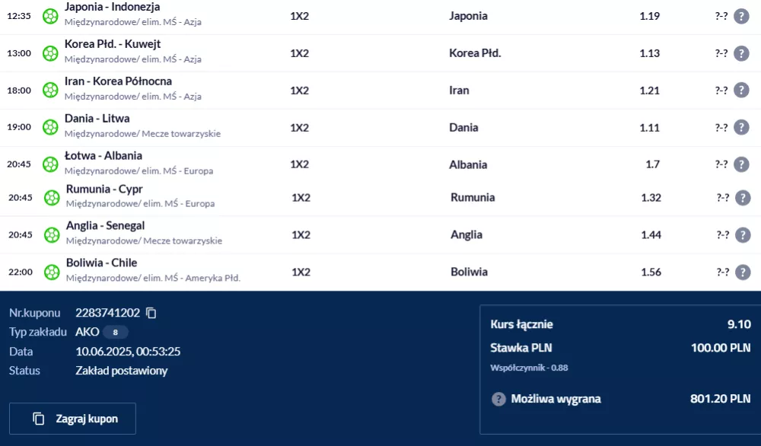This screenshot has width=761, height=446.
Task: Click the question mark next to Możliwa wygrana
Action: 498,399
